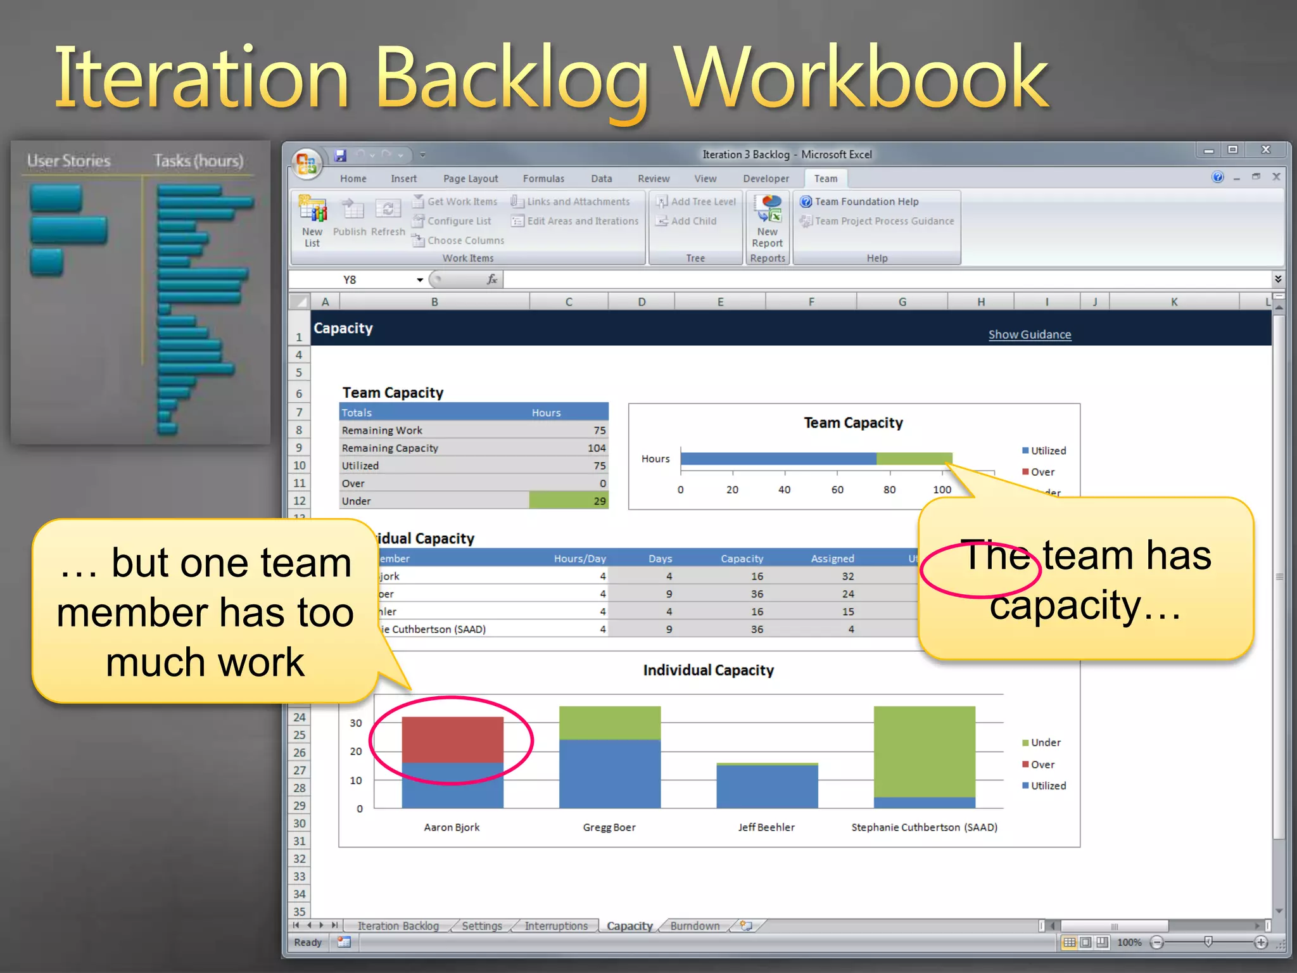Click the macro record icon in status bar
This screenshot has height=973, width=1297.
(x=344, y=942)
